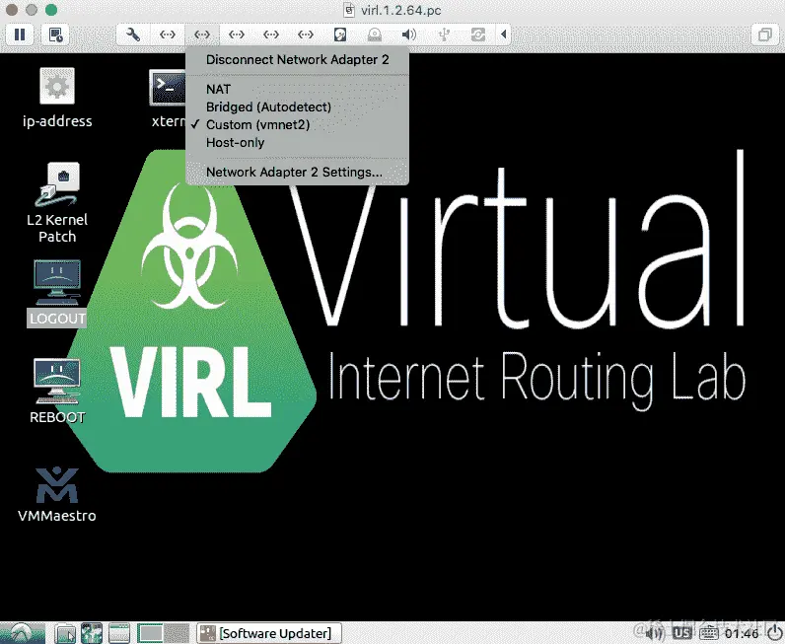Click the overlapping windows view button at top right
The height and width of the screenshot is (644, 785).
pos(764,35)
